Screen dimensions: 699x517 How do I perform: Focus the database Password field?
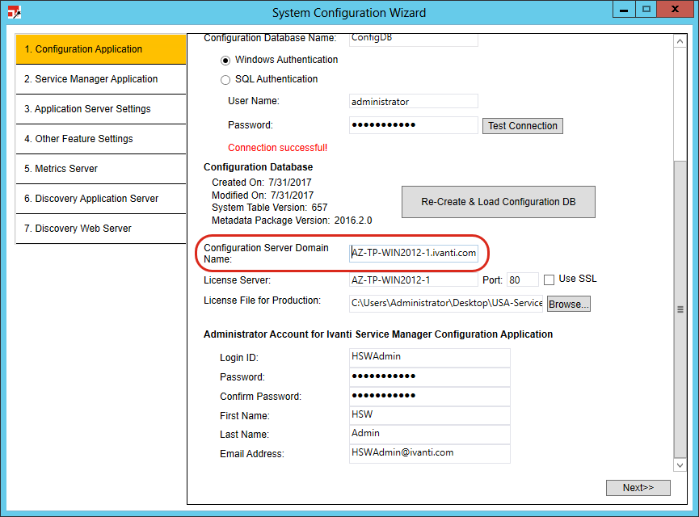point(414,125)
